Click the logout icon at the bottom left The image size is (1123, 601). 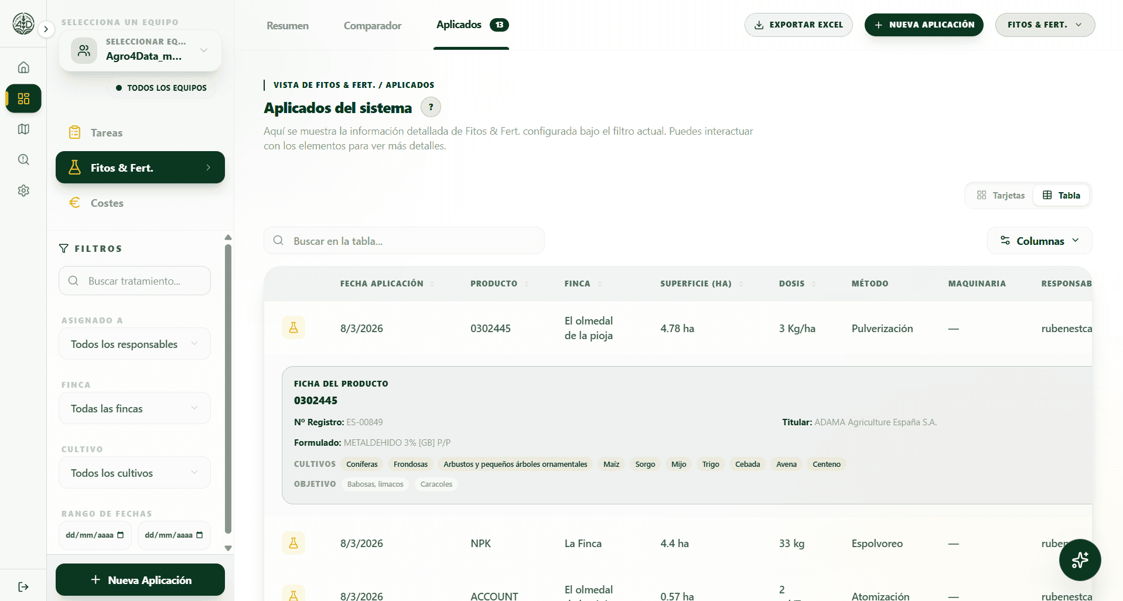[23, 586]
